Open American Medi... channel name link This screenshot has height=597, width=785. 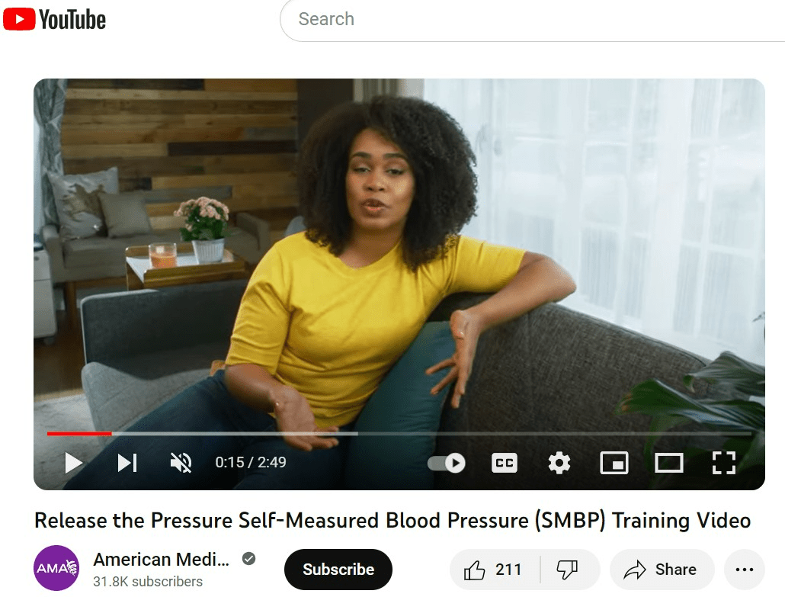coord(162,559)
